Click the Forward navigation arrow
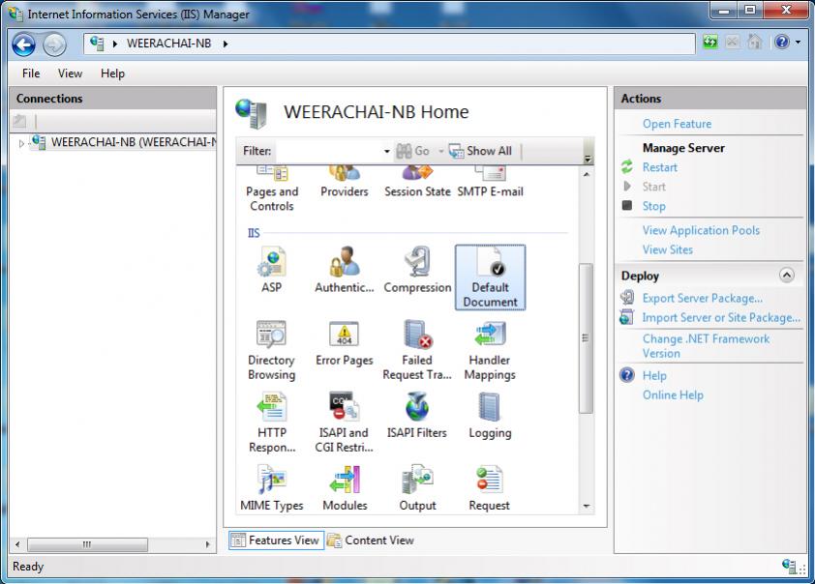This screenshot has width=815, height=584. click(54, 44)
